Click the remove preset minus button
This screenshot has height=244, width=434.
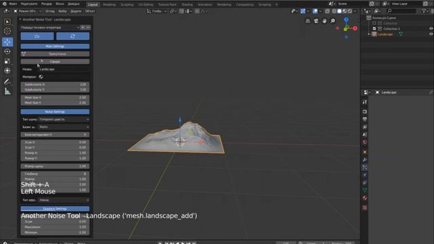88,27
